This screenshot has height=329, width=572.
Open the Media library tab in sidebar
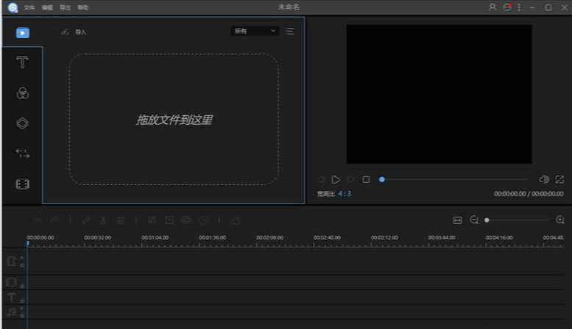[22, 33]
